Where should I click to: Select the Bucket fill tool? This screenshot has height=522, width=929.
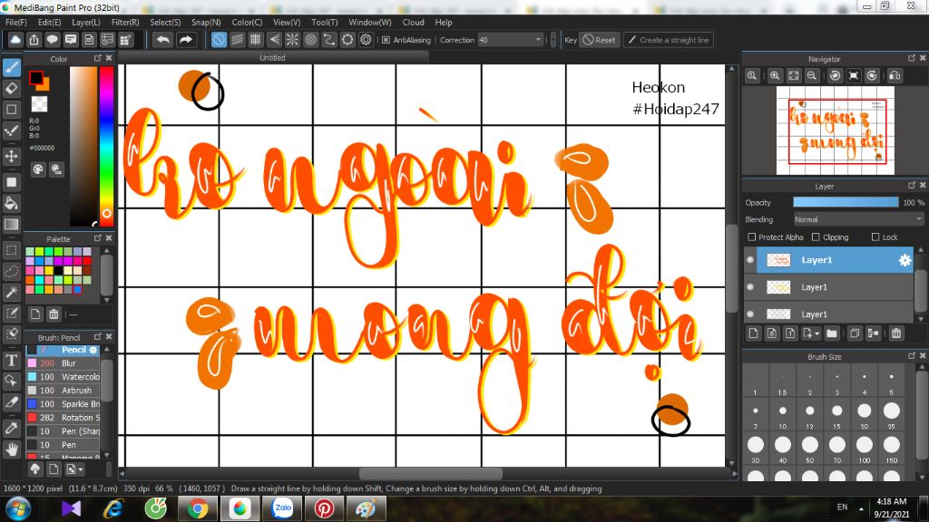click(x=11, y=203)
